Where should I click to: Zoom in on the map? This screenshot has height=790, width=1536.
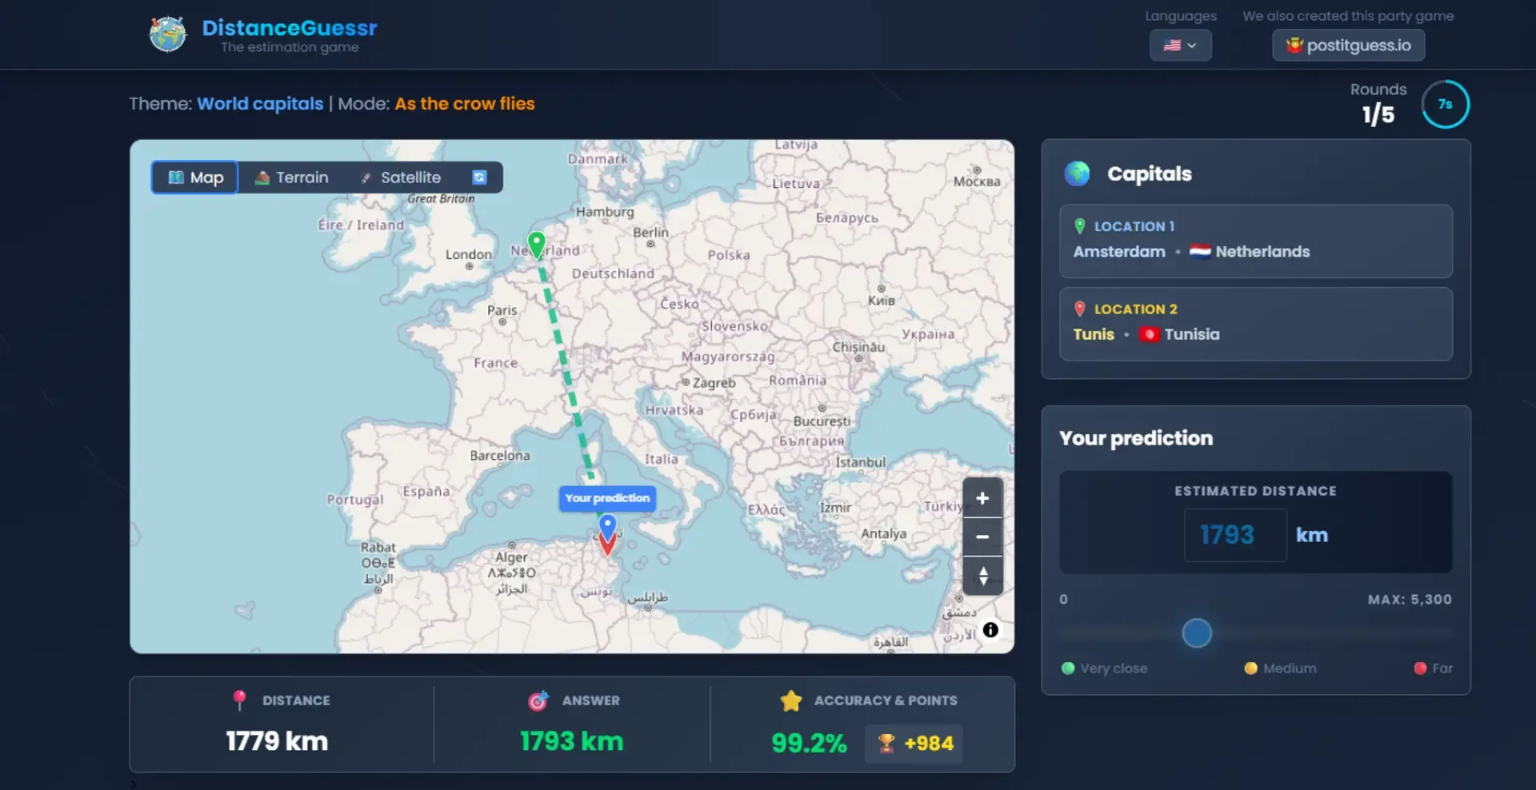[x=982, y=498]
